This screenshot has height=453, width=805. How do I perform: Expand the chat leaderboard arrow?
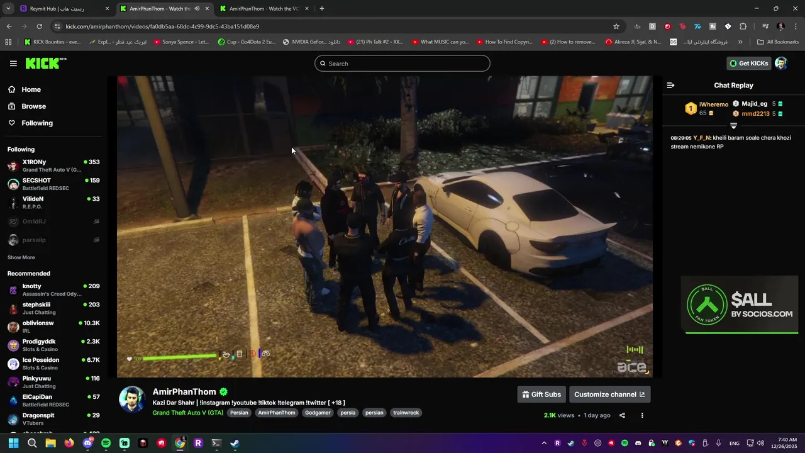click(733, 126)
